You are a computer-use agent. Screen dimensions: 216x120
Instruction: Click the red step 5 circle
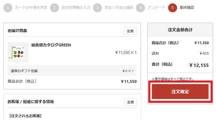[172, 8]
